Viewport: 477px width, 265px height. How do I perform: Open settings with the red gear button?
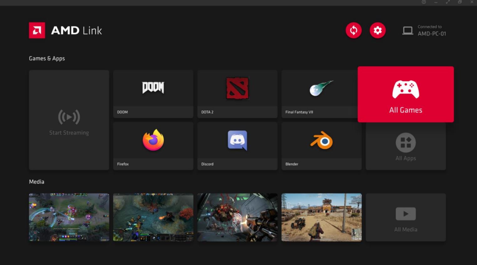[378, 30]
